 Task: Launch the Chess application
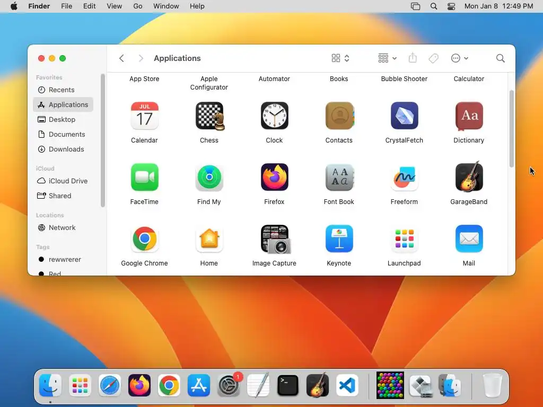(209, 116)
